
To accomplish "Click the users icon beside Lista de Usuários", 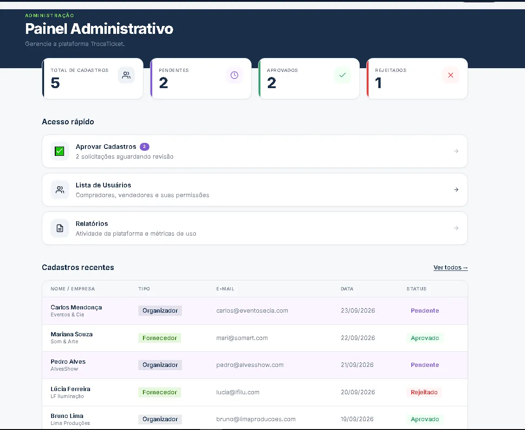I will pos(59,190).
